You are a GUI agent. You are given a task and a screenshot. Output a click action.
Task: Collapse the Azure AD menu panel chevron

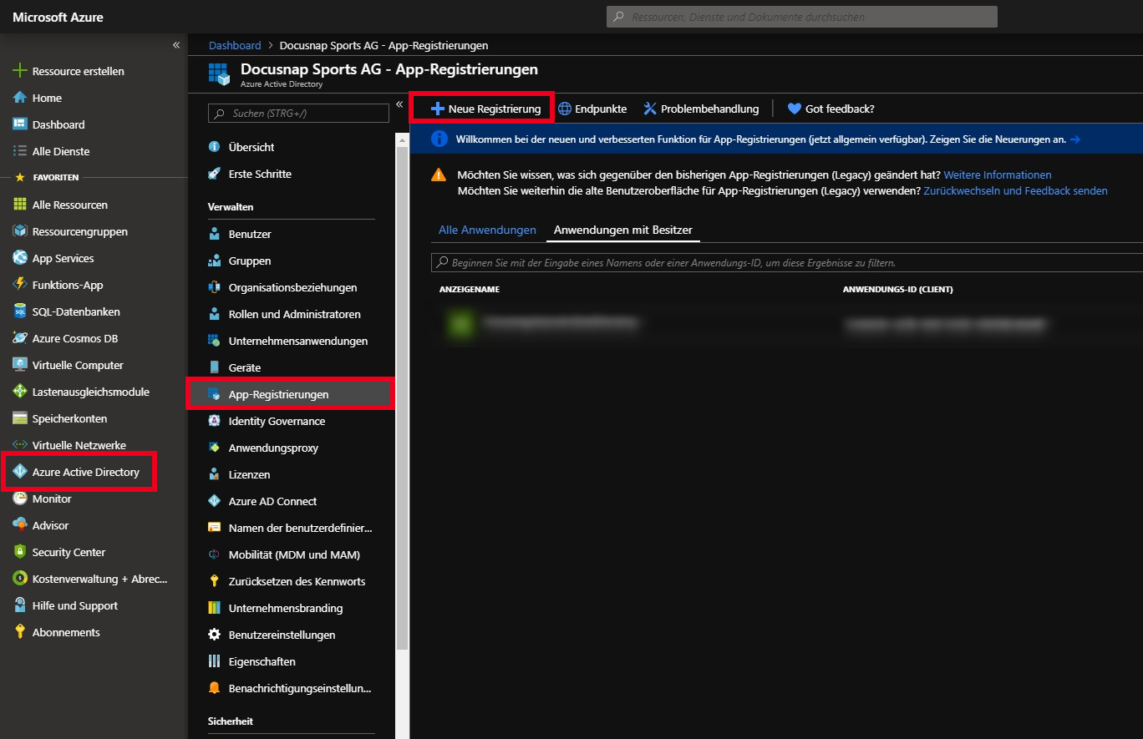399,104
